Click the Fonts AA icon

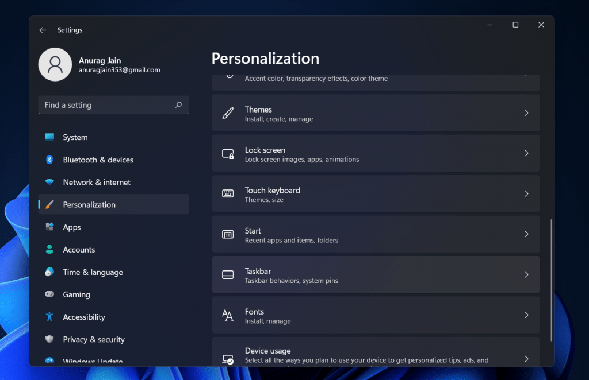228,315
